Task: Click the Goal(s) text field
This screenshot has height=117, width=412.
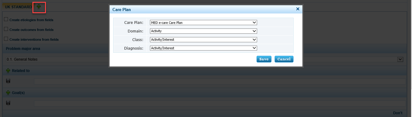Action: coord(220,104)
